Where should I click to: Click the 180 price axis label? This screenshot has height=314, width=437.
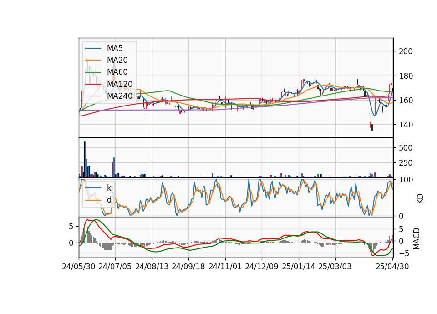coord(406,76)
